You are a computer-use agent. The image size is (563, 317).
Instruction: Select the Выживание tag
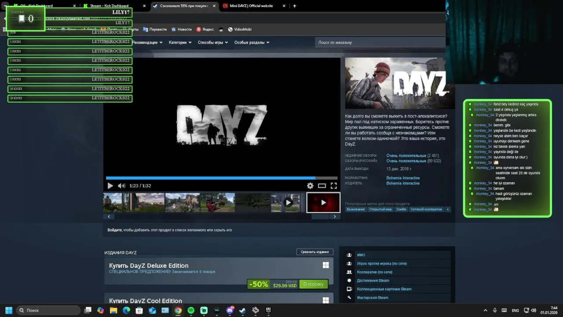tap(356, 210)
